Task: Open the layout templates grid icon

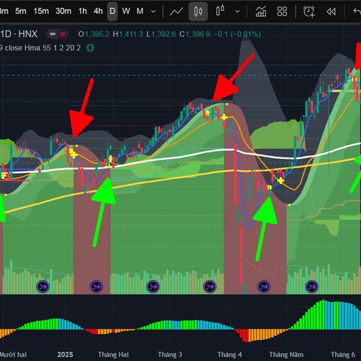Action: (282, 11)
